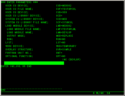
Task: Click the END^^^^ line near the bottom
Action: (32, 90)
